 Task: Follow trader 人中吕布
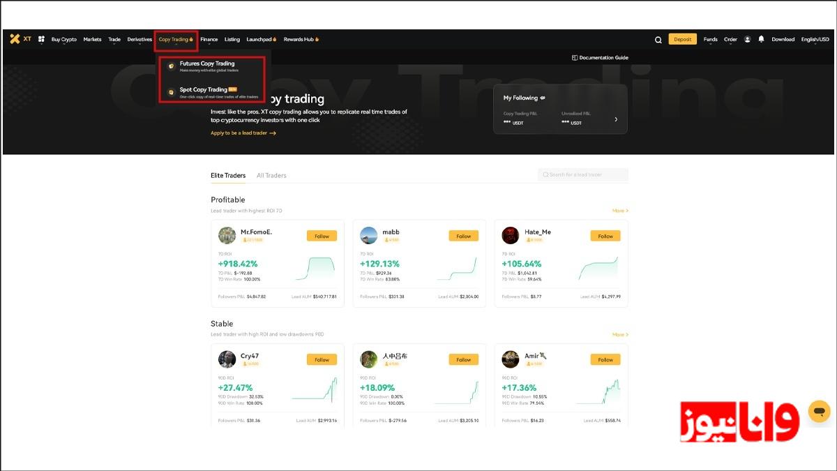[464, 360]
